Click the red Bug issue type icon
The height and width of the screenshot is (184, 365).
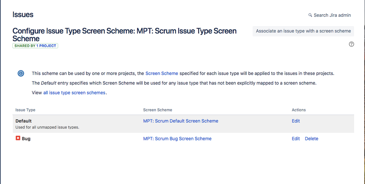pos(18,138)
